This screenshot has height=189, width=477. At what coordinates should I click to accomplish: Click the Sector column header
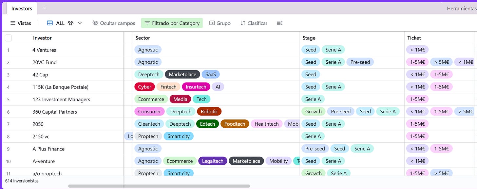143,38
